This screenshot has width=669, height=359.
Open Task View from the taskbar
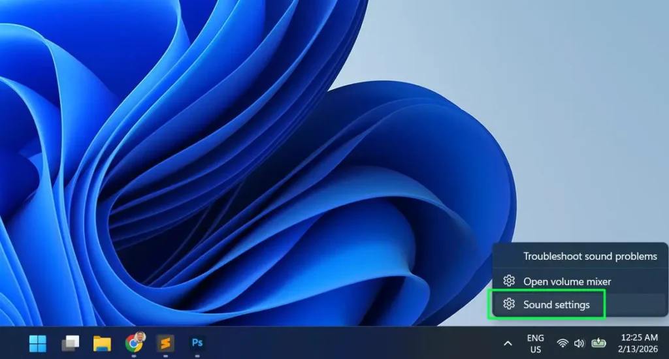tap(70, 343)
